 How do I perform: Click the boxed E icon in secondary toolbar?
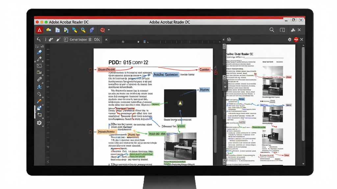66,39
